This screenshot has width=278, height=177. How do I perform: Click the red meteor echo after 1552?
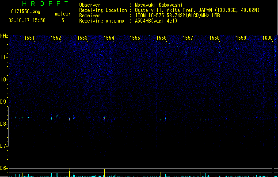click(x=69, y=119)
